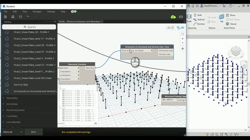Open 300 x 600mm framing type dropdown
The height and width of the screenshot is (140, 250).
pyautogui.click(x=169, y=100)
